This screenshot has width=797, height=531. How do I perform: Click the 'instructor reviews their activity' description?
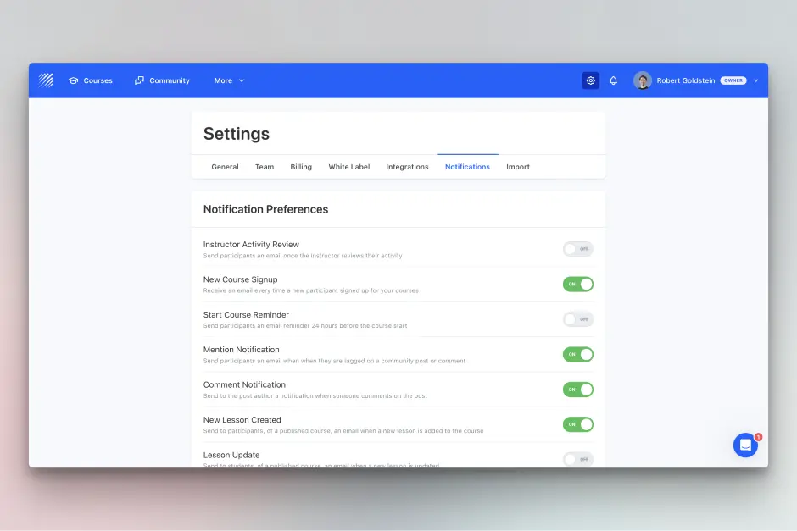(x=303, y=256)
